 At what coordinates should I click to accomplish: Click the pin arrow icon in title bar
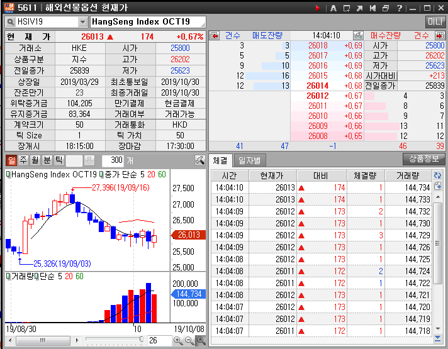360,8
